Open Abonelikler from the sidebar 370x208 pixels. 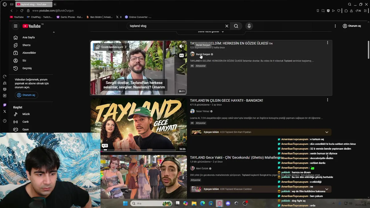point(29,53)
